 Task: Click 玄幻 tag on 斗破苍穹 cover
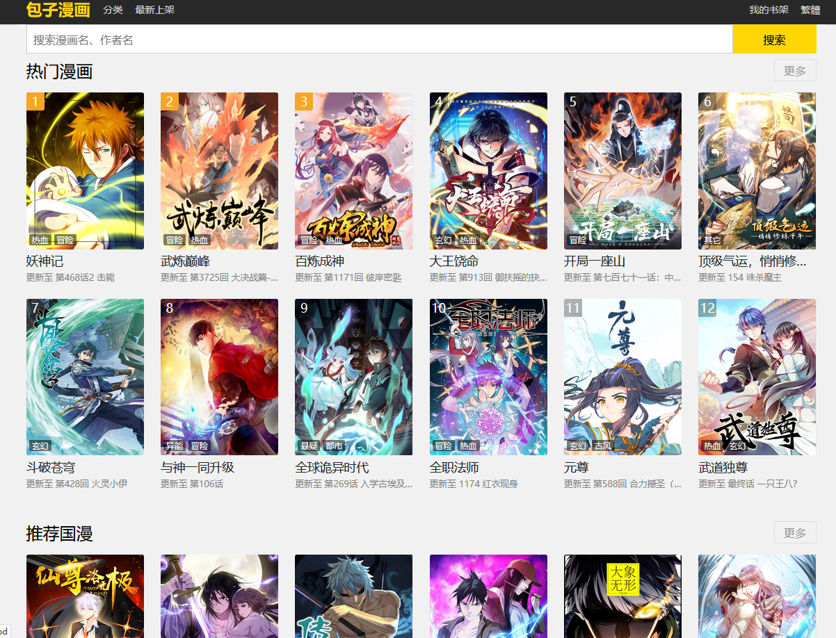click(x=40, y=446)
